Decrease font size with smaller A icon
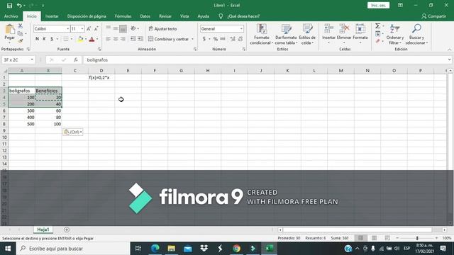The width and height of the screenshot is (454, 255). [x=96, y=28]
